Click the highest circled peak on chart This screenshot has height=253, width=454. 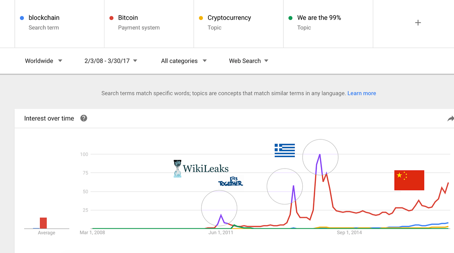coord(320,157)
